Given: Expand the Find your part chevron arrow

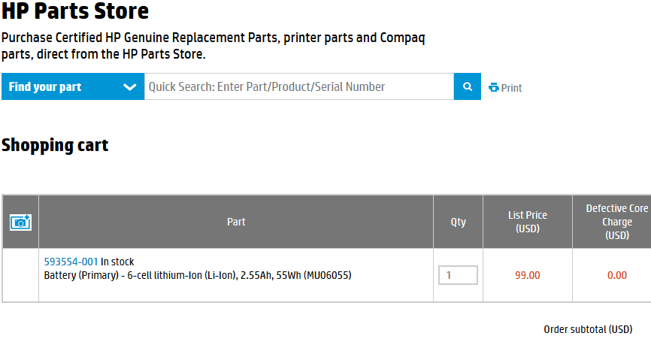Looking at the screenshot, I should tap(129, 86).
